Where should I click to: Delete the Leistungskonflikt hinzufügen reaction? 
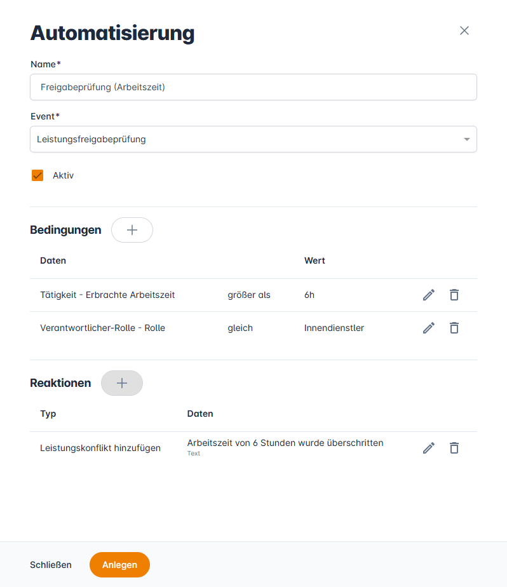(454, 448)
